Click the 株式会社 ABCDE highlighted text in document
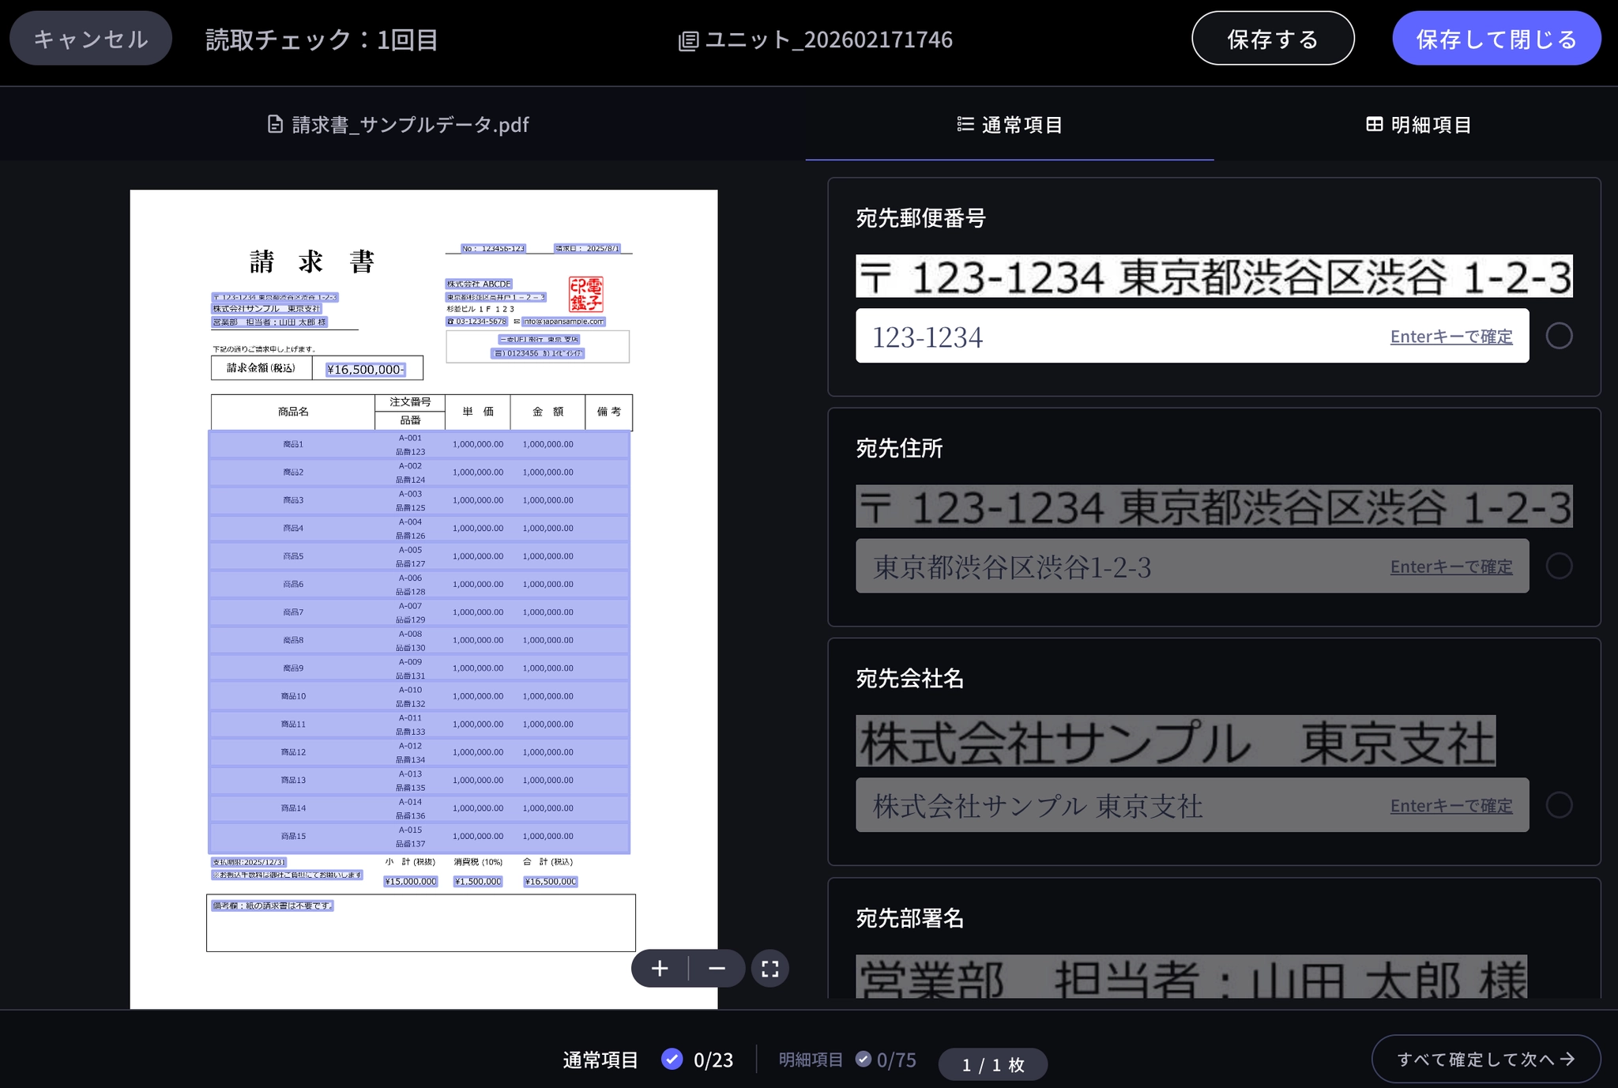 [479, 284]
